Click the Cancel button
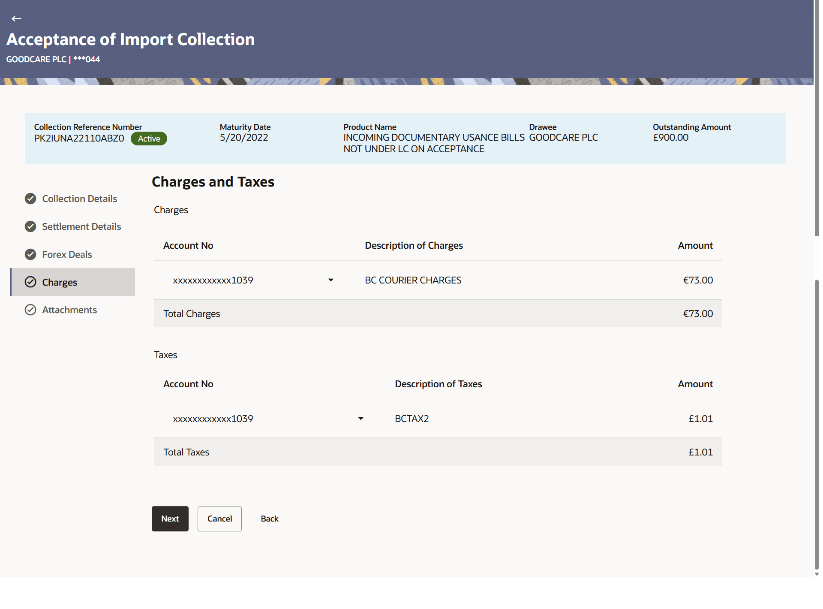The image size is (823, 609). click(x=219, y=519)
